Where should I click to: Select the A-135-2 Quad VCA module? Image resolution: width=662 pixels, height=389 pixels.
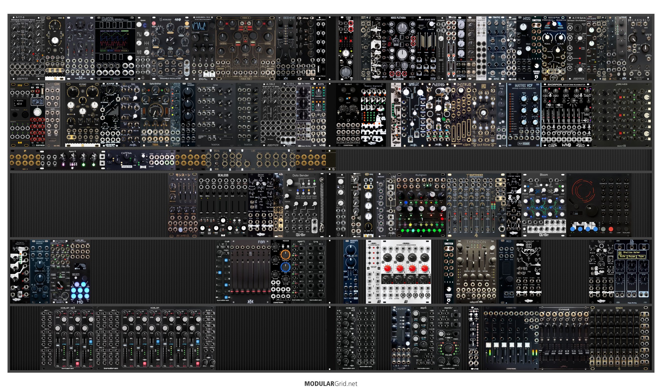click(x=271, y=115)
